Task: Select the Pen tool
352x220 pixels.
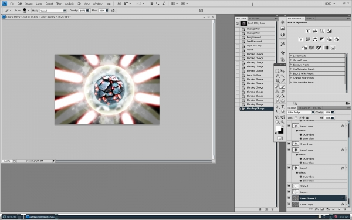Action: (x=277, y=107)
